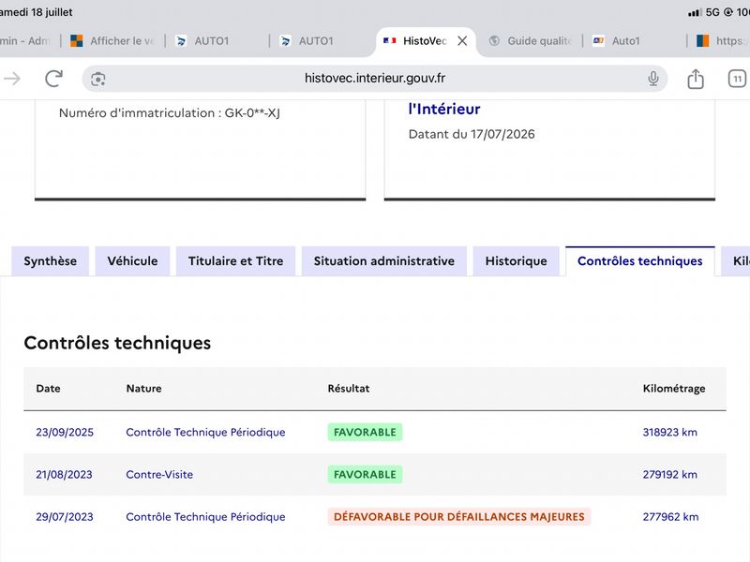
Task: Switch to the first AUTO1 browser tab
Action: tap(202, 41)
